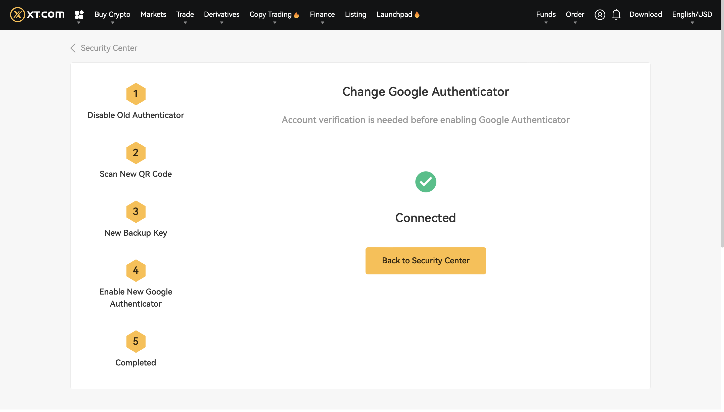The height and width of the screenshot is (412, 724).
Task: Click the step 1 hexagon icon
Action: tap(136, 94)
